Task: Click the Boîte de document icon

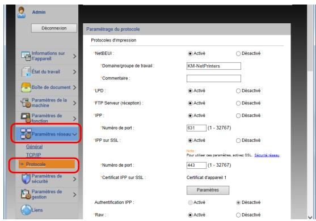Action: [x=26, y=87]
